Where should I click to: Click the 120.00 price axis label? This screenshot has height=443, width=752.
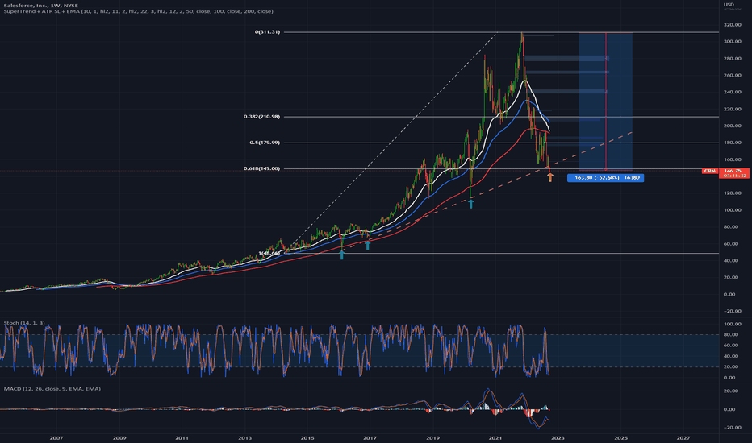733,193
